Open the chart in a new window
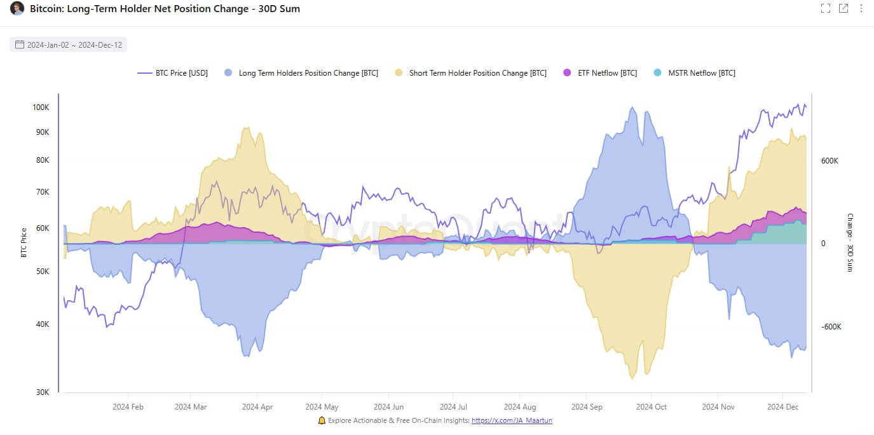The image size is (874, 435). point(843,8)
